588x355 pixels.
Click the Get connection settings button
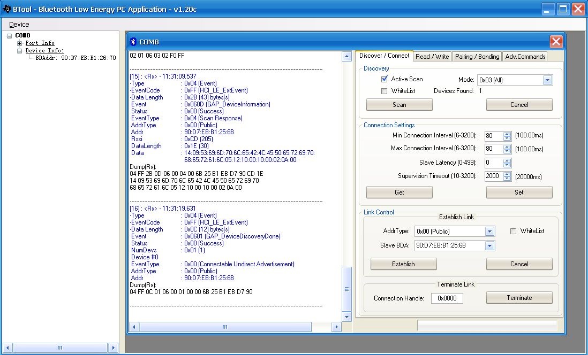point(399,192)
